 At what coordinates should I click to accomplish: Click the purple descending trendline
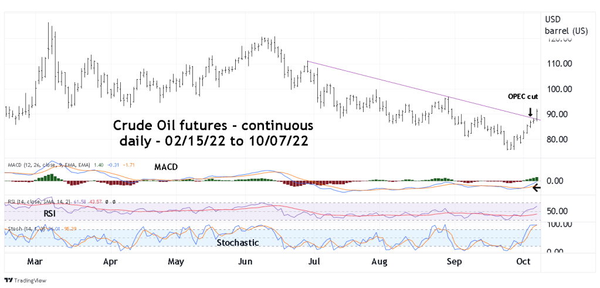tap(411, 88)
